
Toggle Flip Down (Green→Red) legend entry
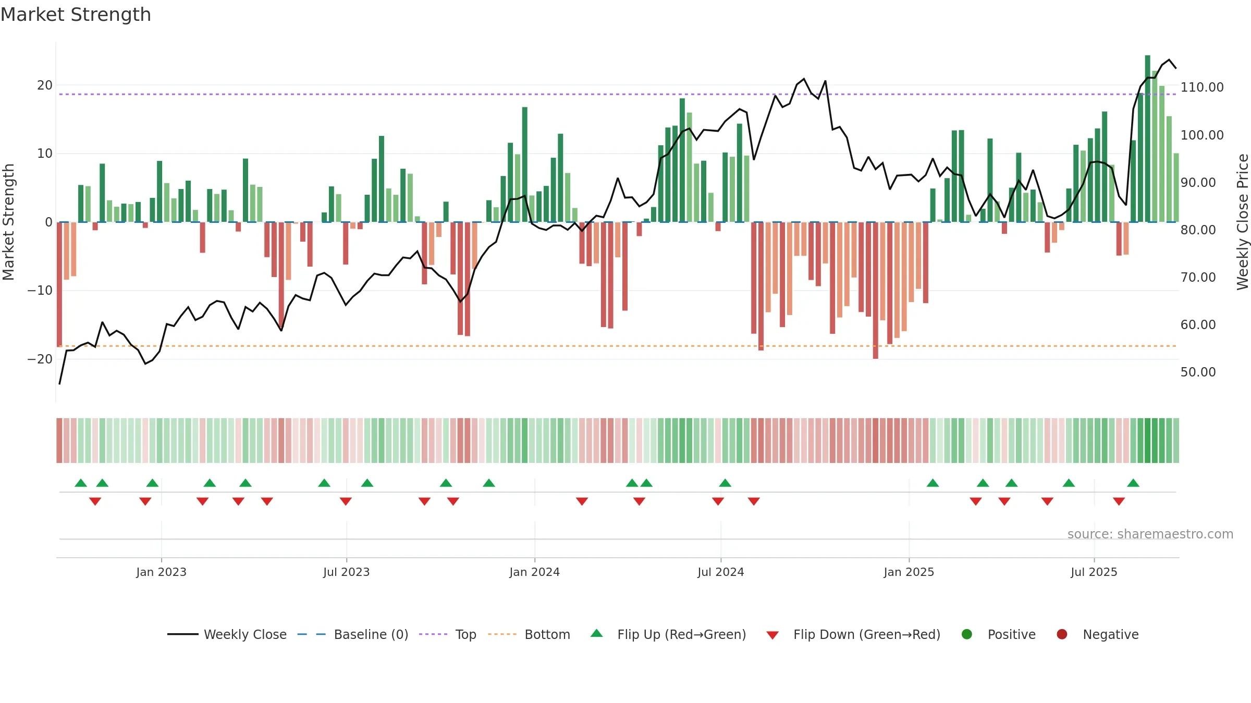[853, 634]
